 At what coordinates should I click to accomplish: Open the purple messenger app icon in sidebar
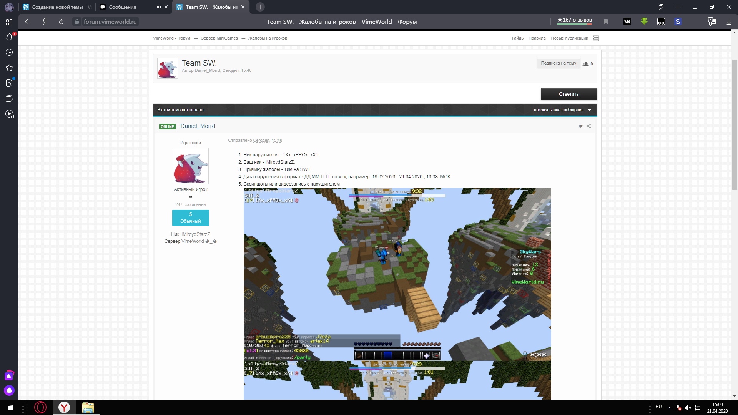9,375
